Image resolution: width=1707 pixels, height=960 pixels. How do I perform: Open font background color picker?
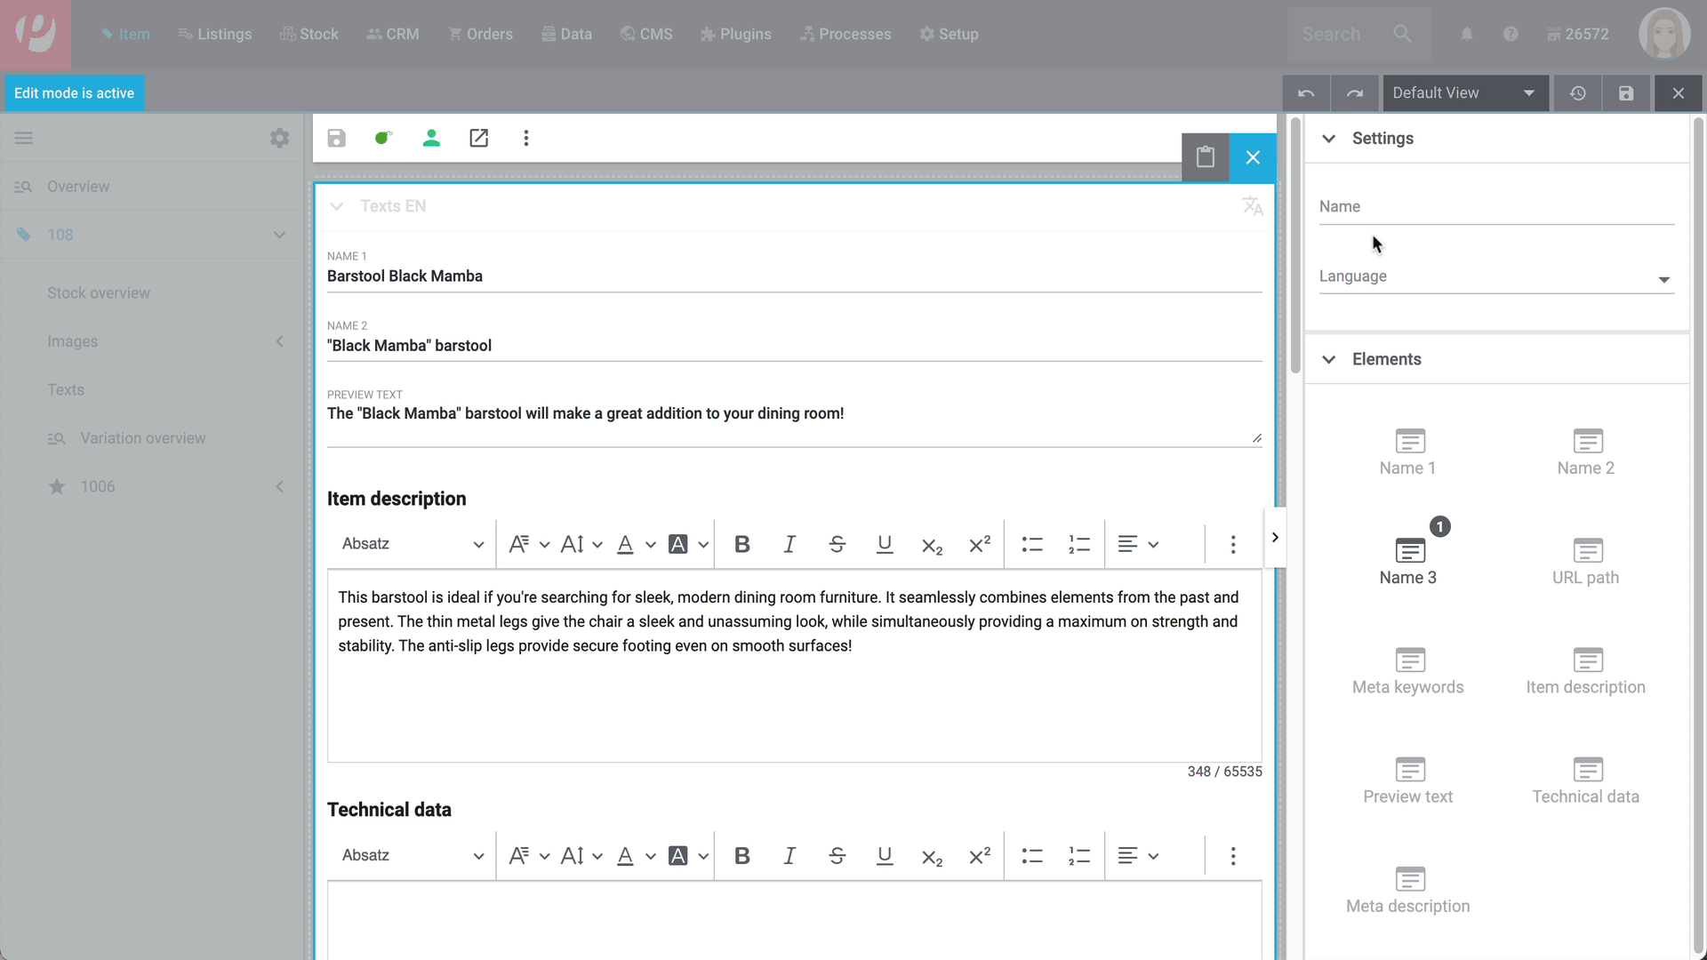pos(678,544)
